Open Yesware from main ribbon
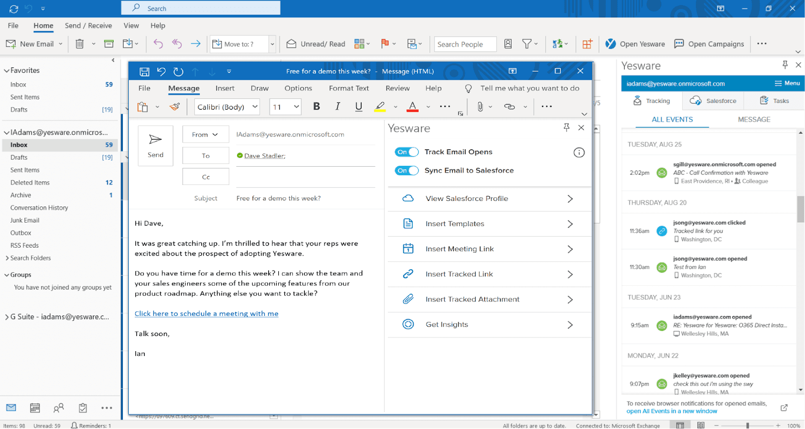The image size is (805, 429). (x=635, y=44)
